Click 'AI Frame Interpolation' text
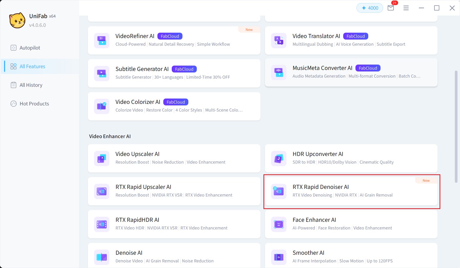460x268 pixels. click(314, 261)
